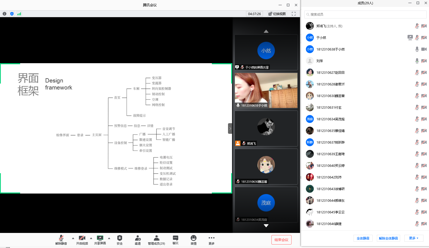Screen dimensions: 429x248
Task: Expand audio options arrow beside 解除静音
Action: [x=73, y=238]
